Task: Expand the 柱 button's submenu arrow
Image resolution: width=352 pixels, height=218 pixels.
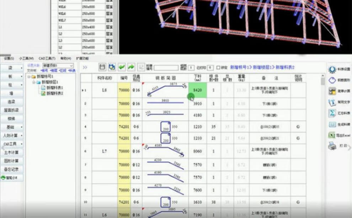Action: [x=21, y=85]
